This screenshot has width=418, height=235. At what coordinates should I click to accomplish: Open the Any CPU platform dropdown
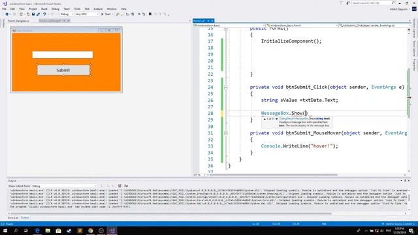tap(87, 14)
